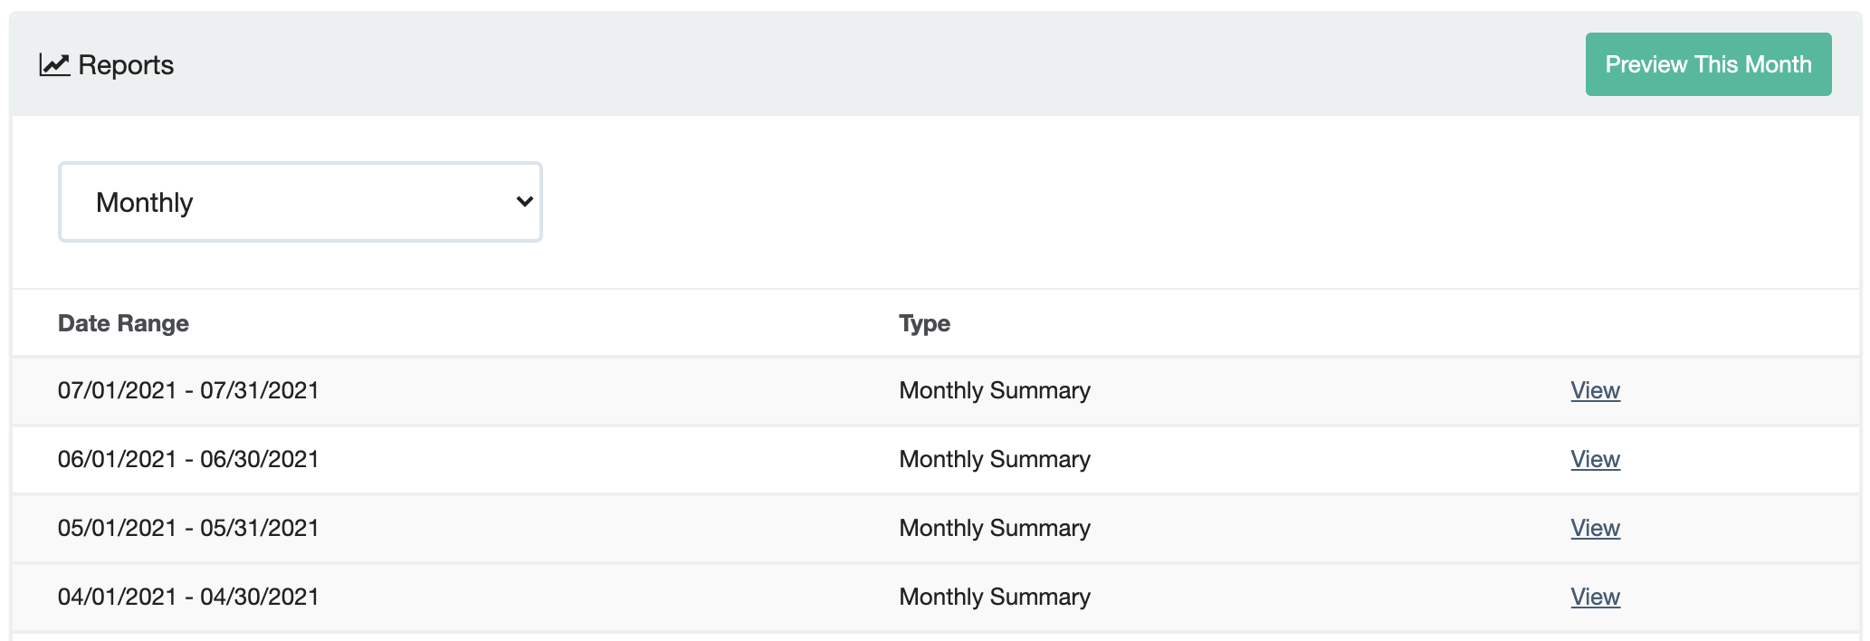View the 07/01/2021 - 07/31/2021 report
This screenshot has height=641, width=1870.
[x=1595, y=390]
